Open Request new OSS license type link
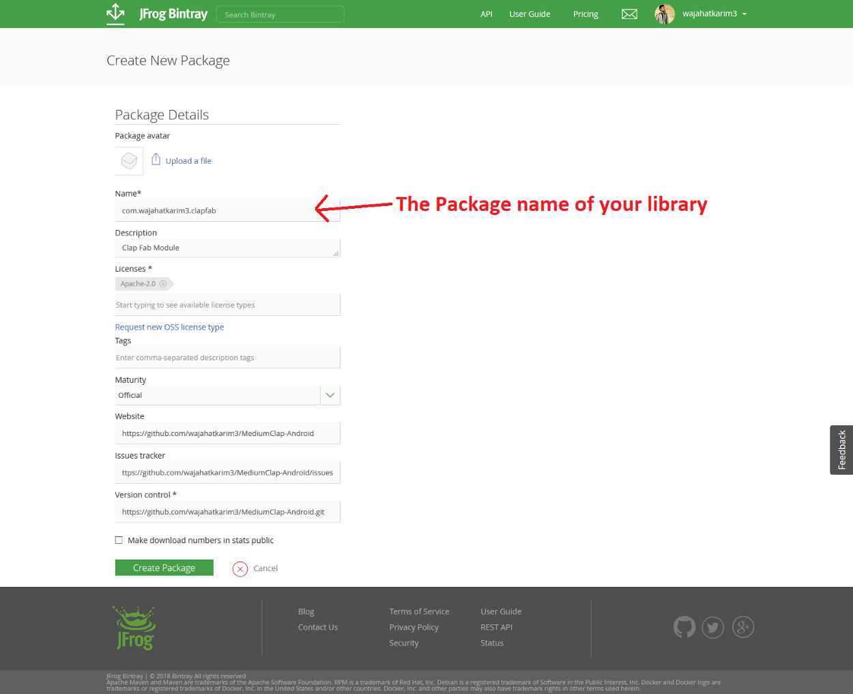This screenshot has height=694, width=853. tap(169, 328)
